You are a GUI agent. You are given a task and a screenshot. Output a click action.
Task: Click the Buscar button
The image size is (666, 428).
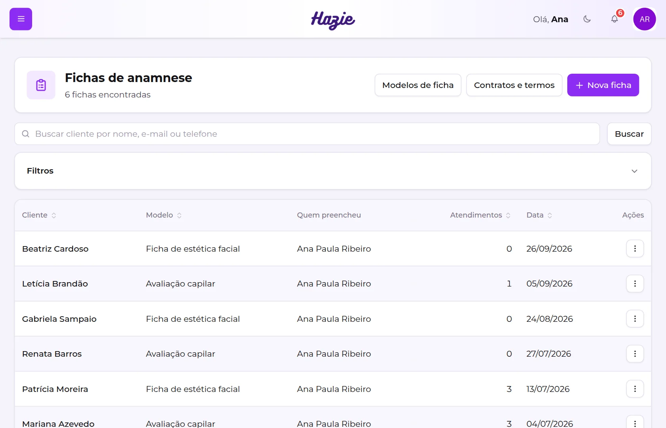point(629,134)
